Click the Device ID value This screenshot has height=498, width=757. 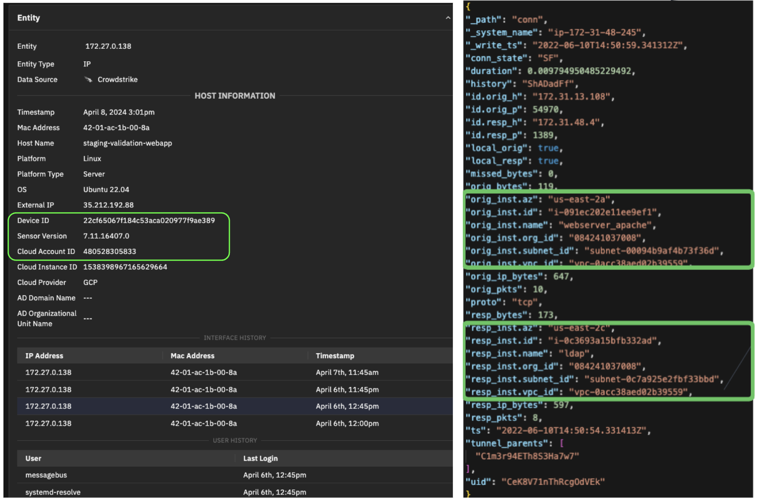coord(149,221)
